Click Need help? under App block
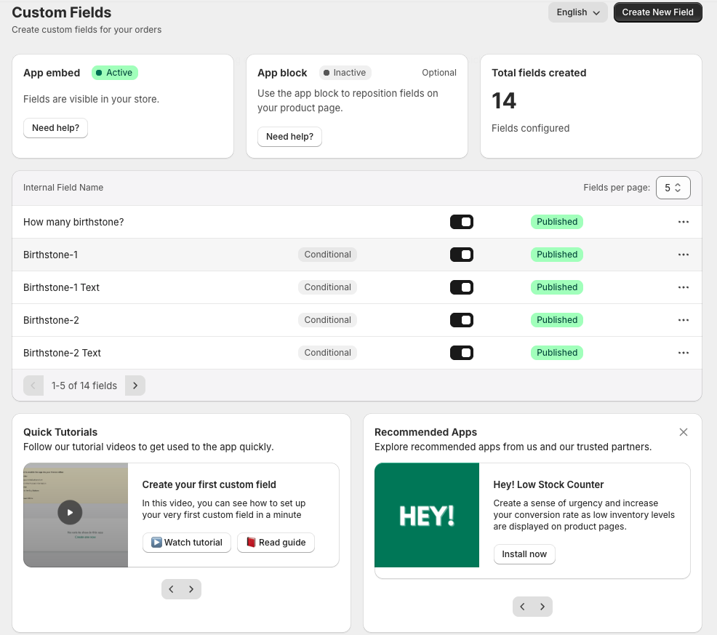The width and height of the screenshot is (717, 635). [x=289, y=137]
